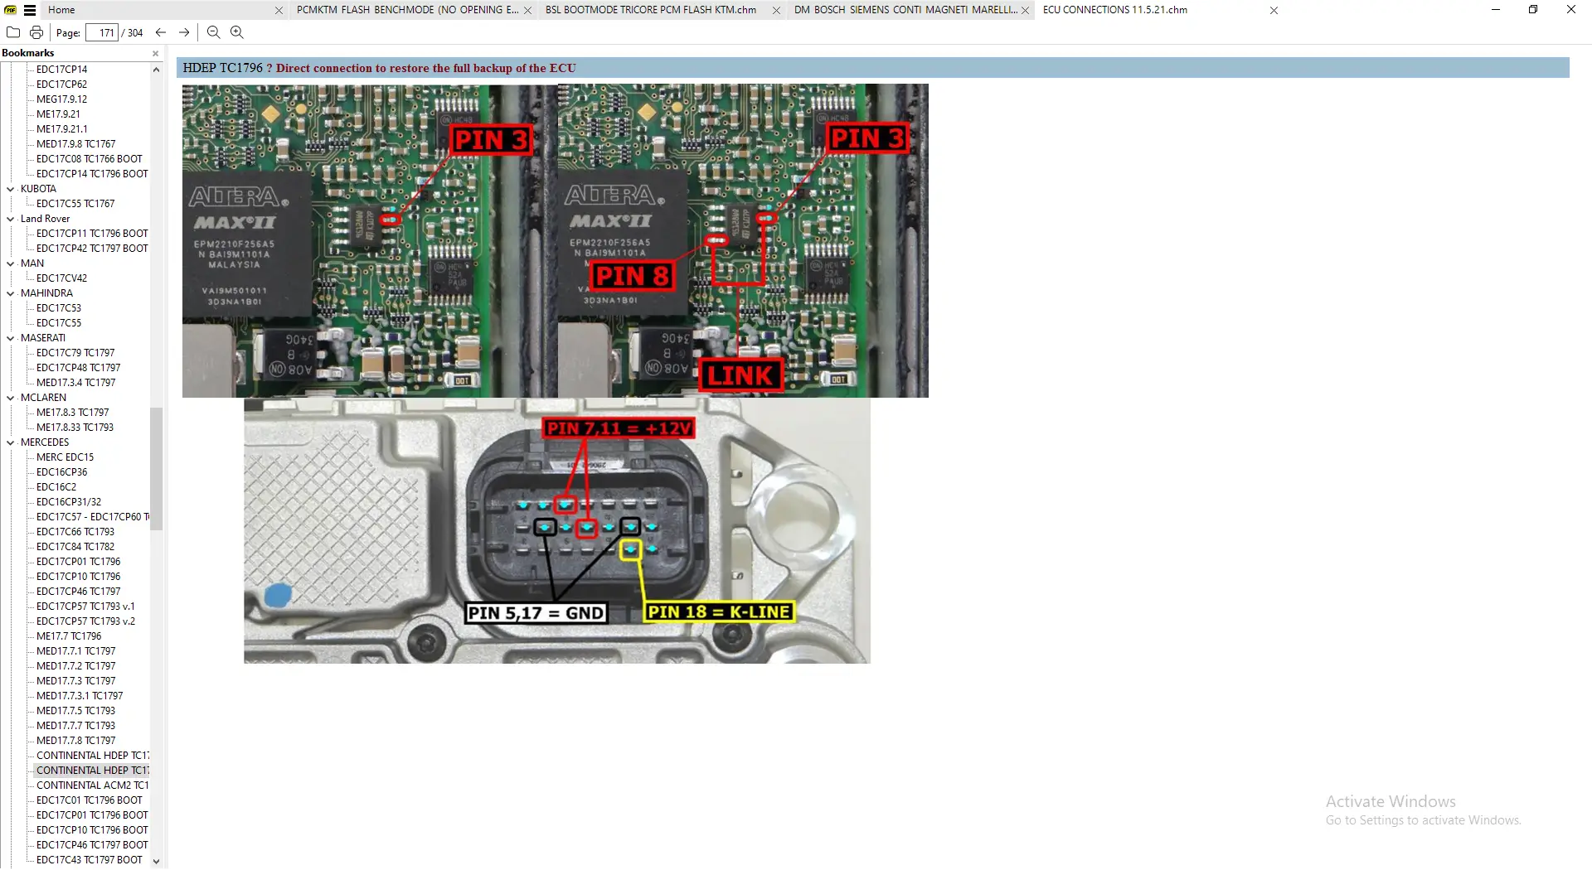
Task: Click the print icon in toolbar
Action: click(x=36, y=32)
